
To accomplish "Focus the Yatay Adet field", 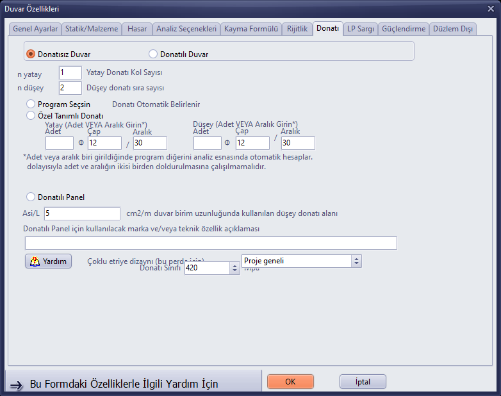I will [x=60, y=143].
